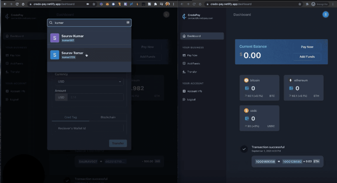Open Chrome menu in right Incognito window
This screenshot has width=337, height=183.
coord(333,4)
